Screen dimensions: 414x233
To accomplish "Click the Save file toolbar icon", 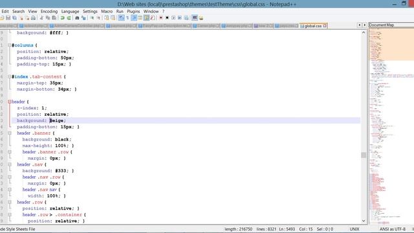I will (8, 17).
